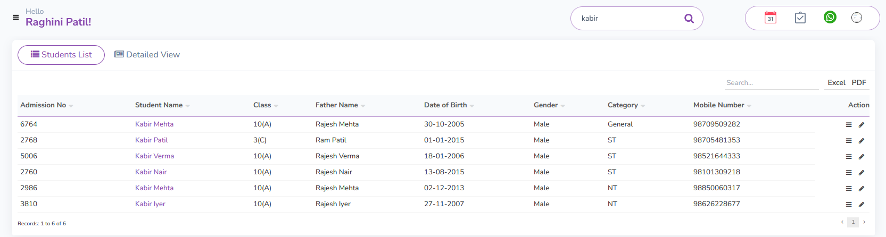Image resolution: width=886 pixels, height=237 pixels.
Task: Click the magnifier search icon
Action: pos(689,19)
